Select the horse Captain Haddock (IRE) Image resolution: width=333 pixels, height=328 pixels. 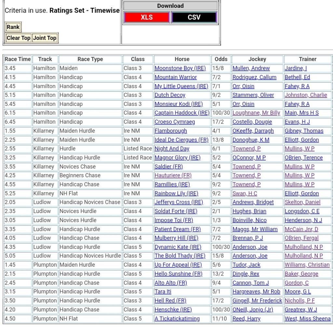point(182,113)
